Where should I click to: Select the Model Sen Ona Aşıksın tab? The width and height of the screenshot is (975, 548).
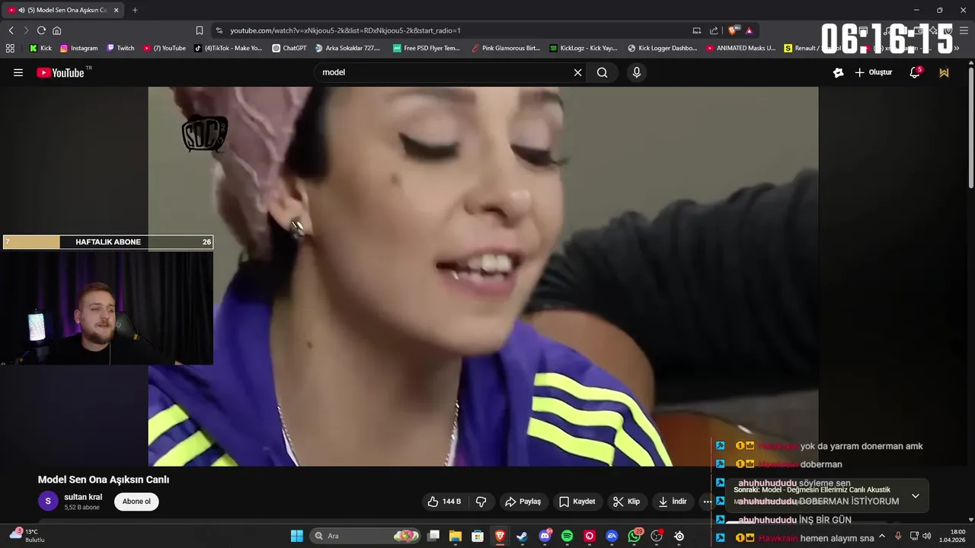(64, 10)
